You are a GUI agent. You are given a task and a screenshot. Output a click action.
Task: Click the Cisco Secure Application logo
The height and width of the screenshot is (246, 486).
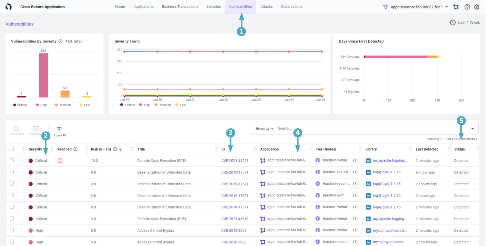pyautogui.click(x=8, y=7)
